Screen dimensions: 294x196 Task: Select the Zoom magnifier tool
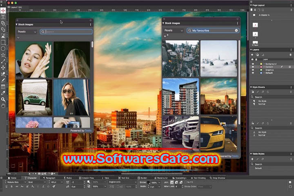[x=3, y=99]
